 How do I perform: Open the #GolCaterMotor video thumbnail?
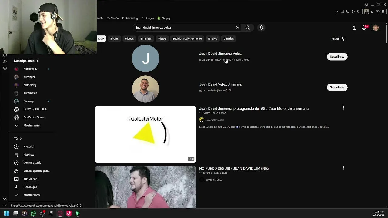pos(145,134)
